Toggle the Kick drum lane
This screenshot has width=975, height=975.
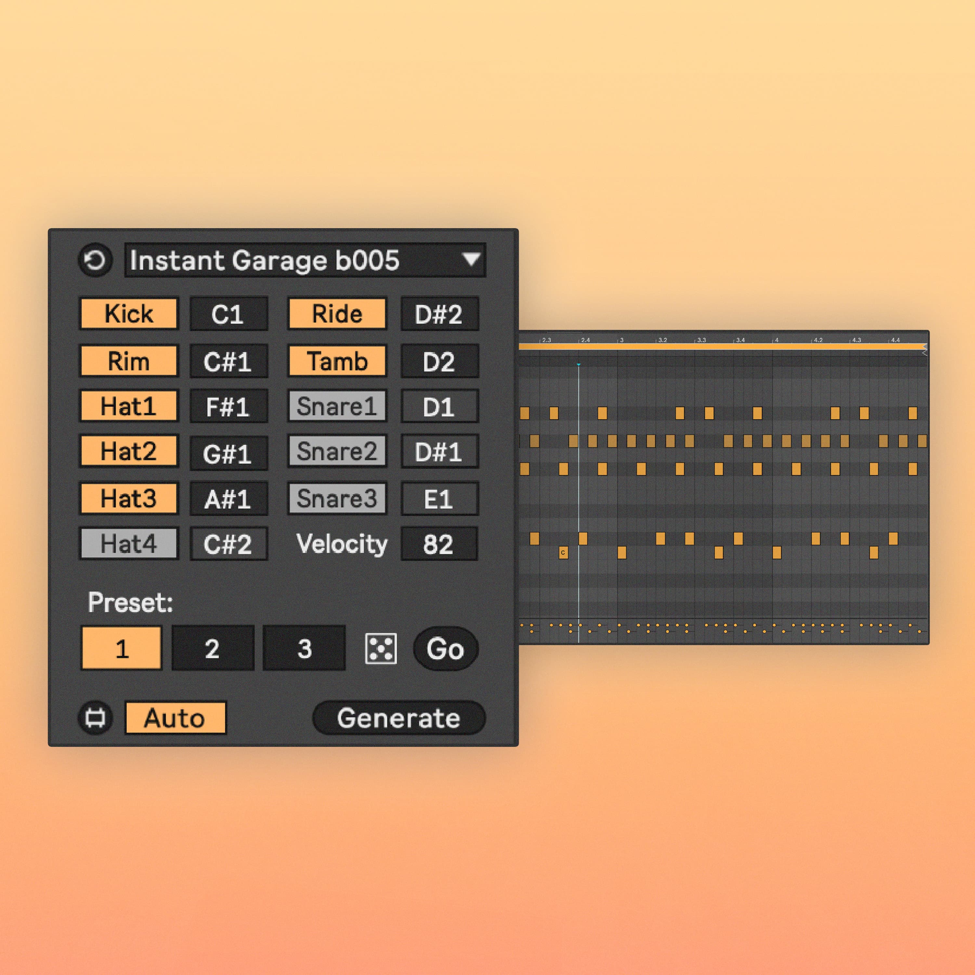tap(129, 313)
